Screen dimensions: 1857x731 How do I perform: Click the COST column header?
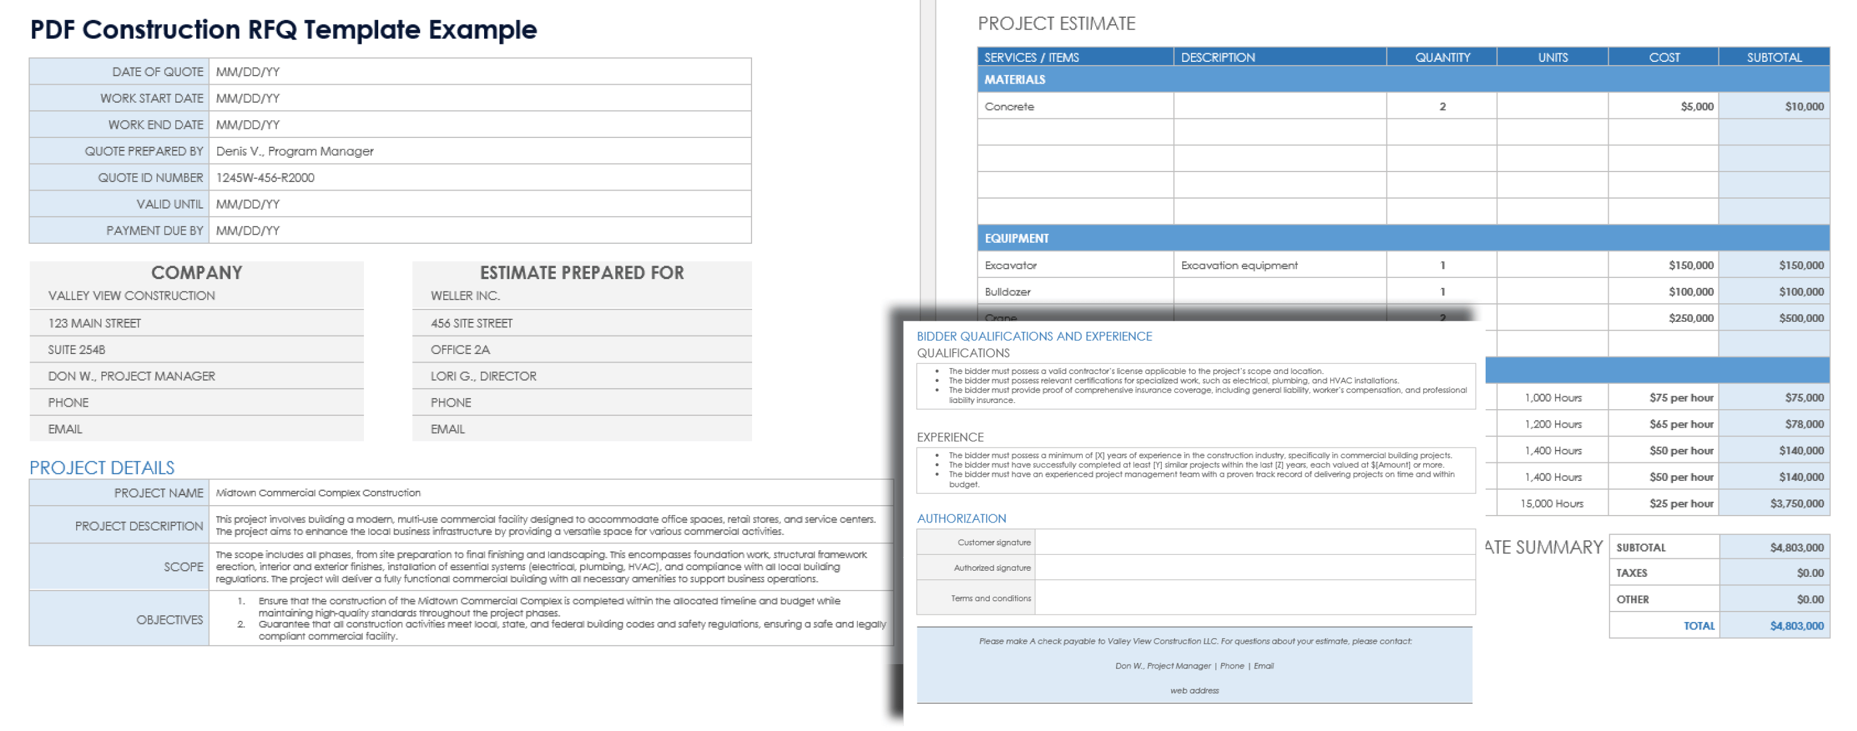[1663, 57]
